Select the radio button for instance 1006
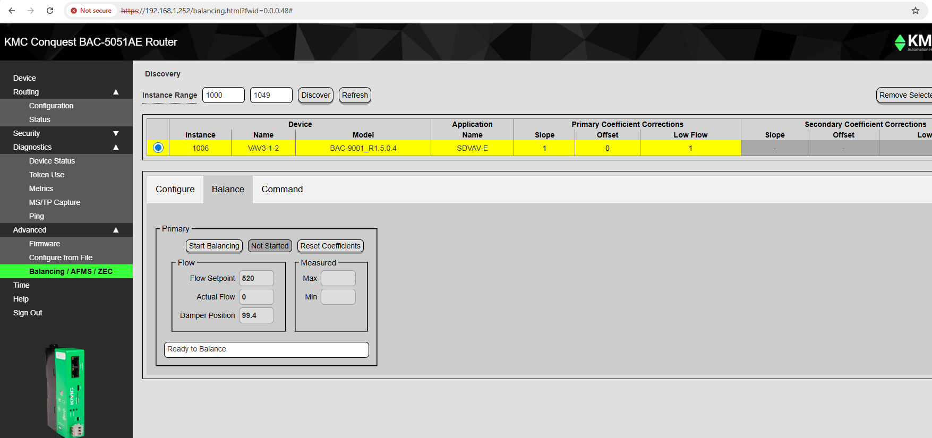 click(158, 148)
